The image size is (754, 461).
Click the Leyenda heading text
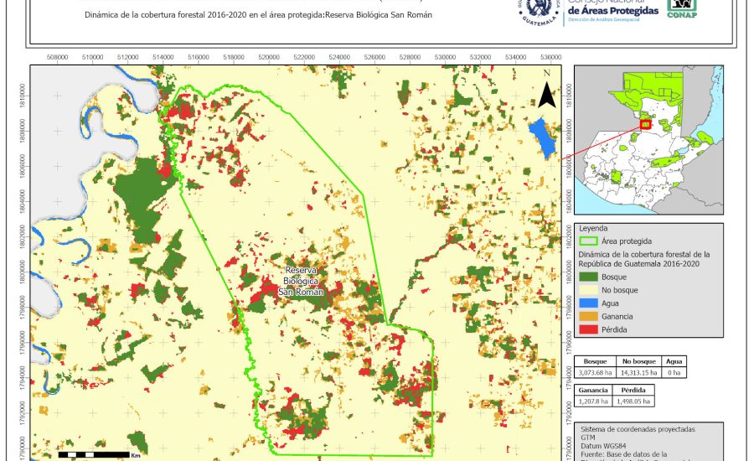[x=592, y=227]
